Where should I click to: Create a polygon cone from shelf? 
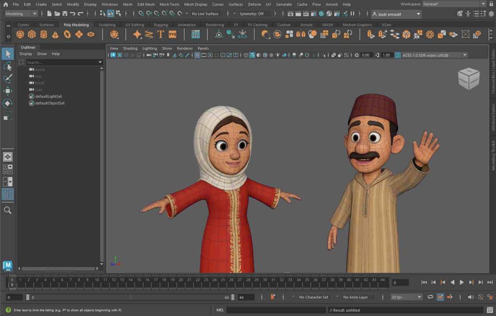55,34
